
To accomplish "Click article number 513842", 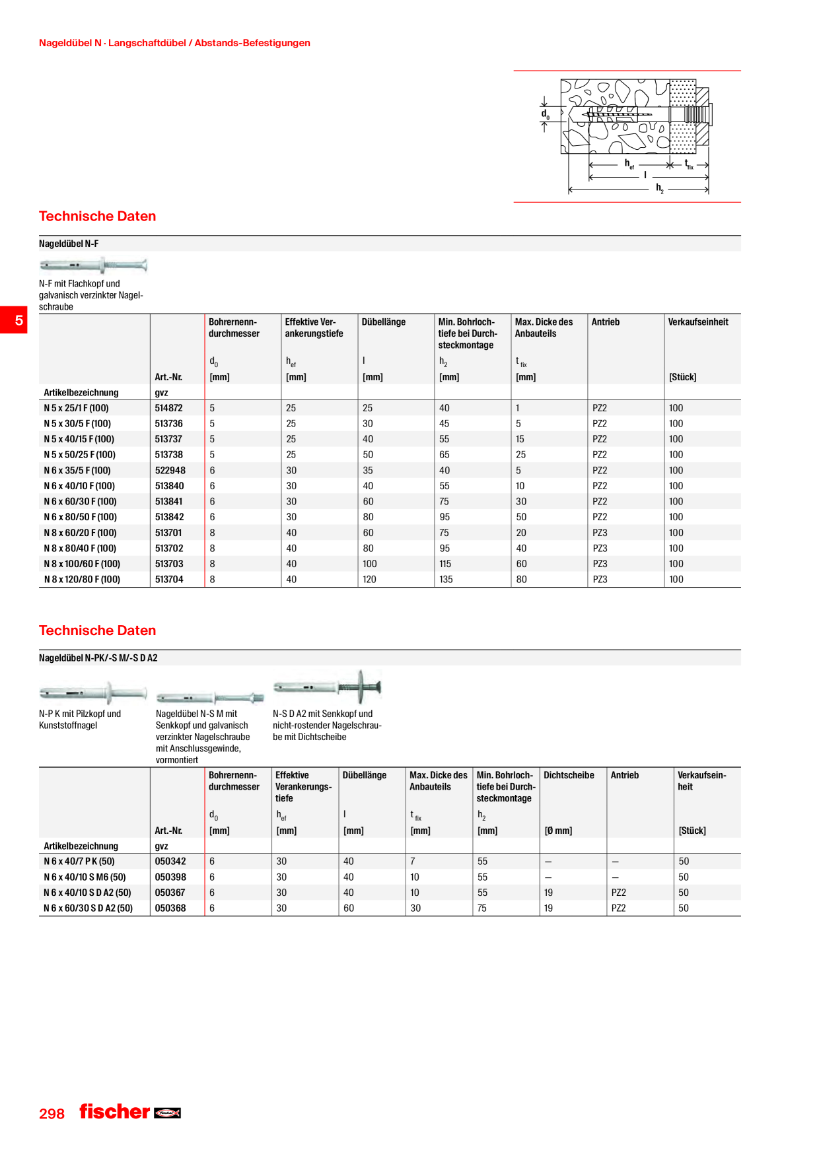I will click(x=170, y=517).
